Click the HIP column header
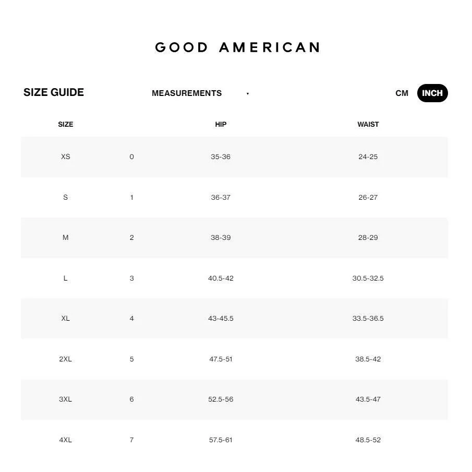The height and width of the screenshot is (472, 472). point(221,125)
